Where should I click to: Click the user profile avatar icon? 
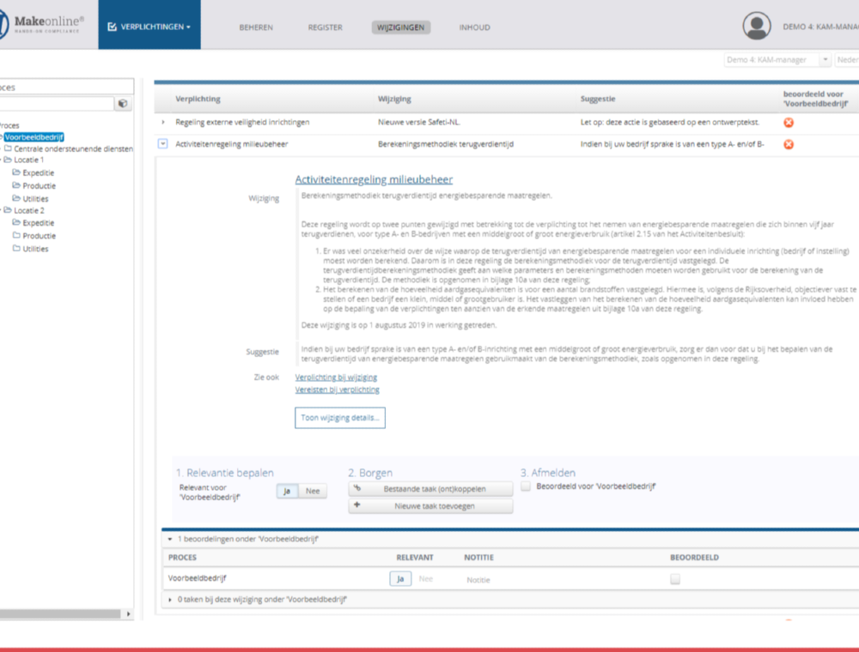757,26
